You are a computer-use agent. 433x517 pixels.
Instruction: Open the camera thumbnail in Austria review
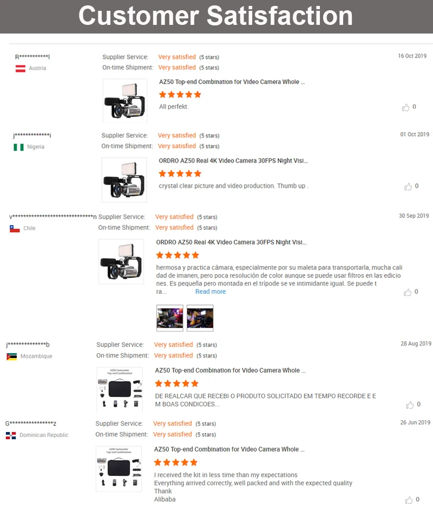124,101
